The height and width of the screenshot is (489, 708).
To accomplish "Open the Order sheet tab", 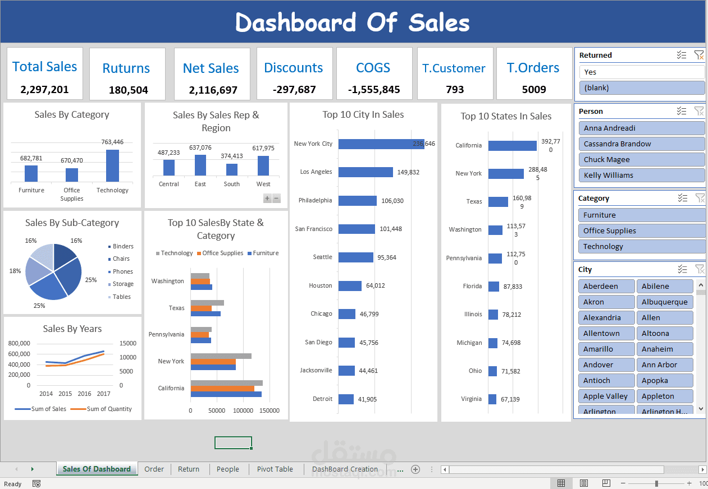I will (154, 469).
